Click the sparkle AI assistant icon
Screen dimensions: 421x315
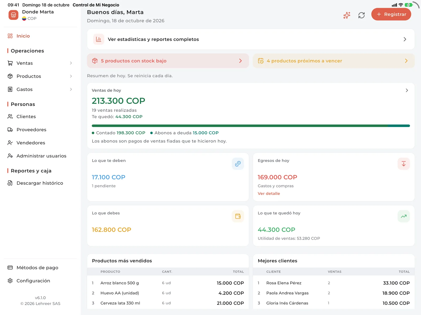[x=347, y=15]
